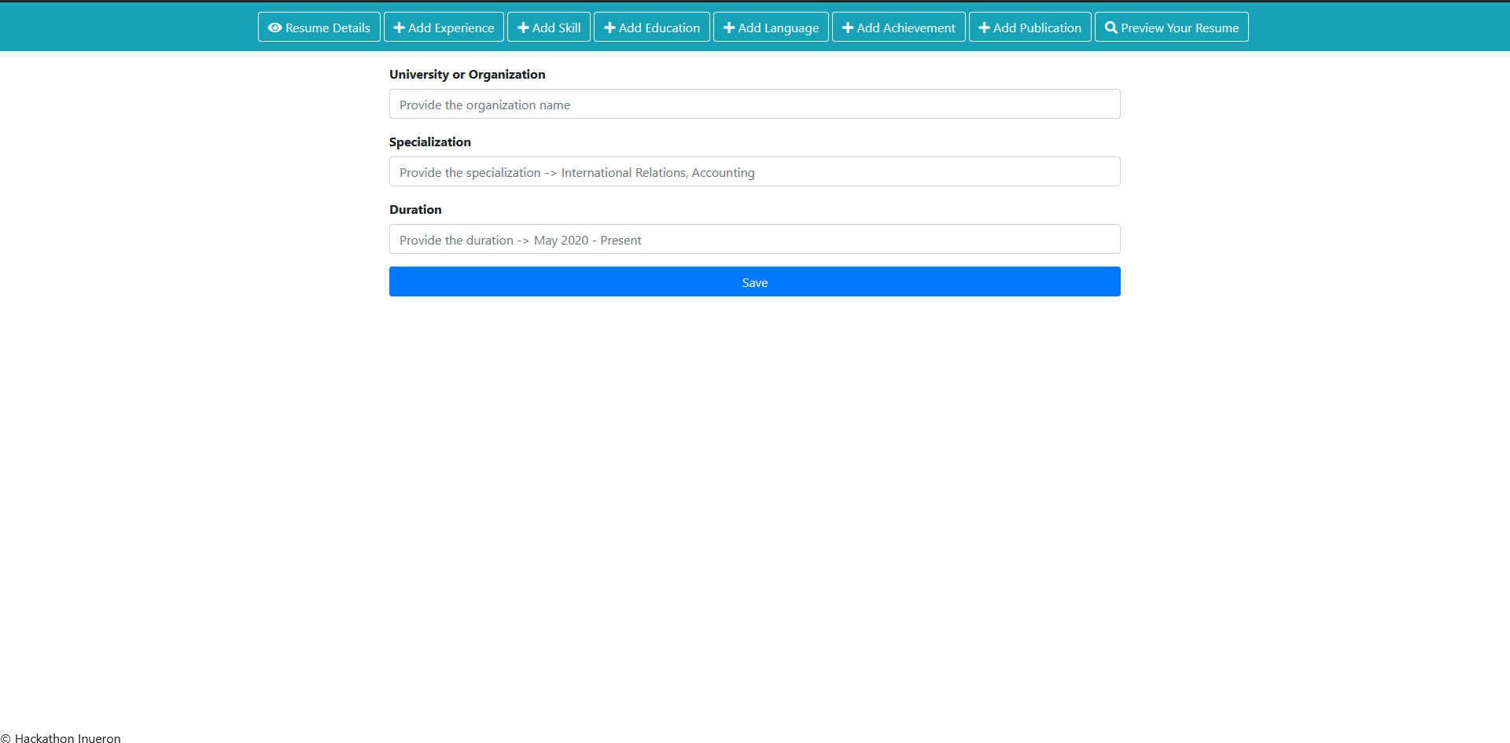Switch to the Add Language section
This screenshot has height=743, width=1510.
(x=770, y=27)
